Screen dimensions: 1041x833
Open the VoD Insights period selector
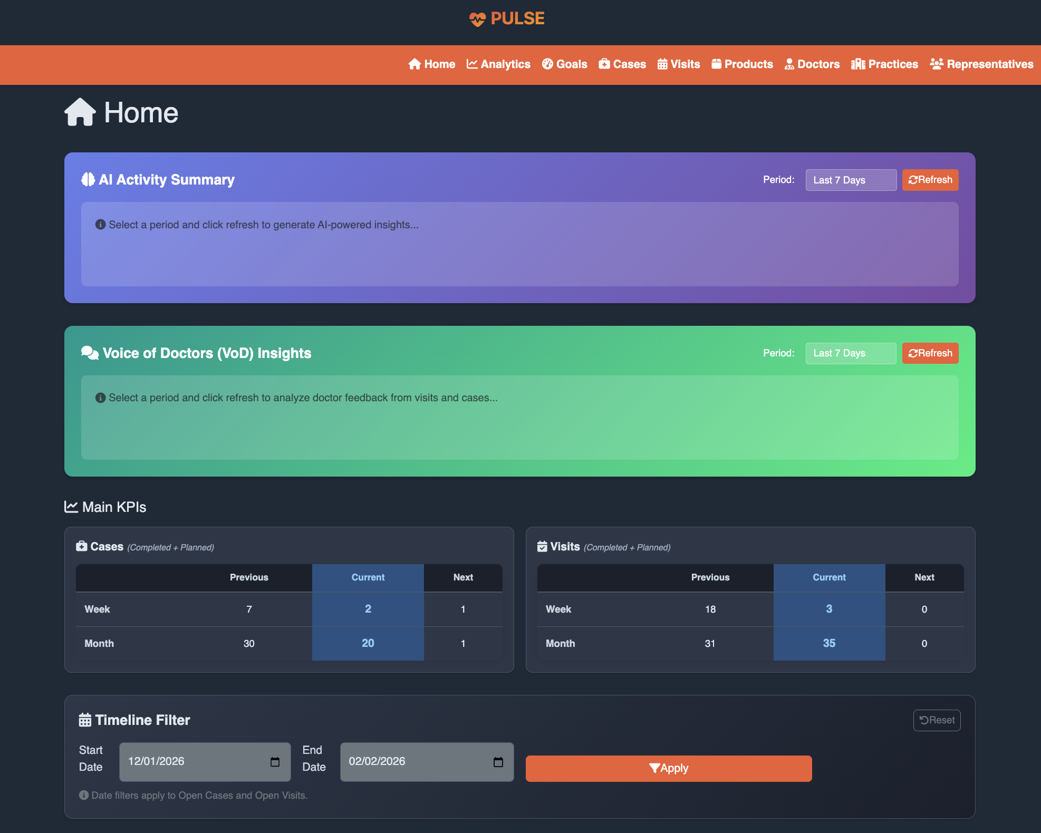click(x=851, y=353)
